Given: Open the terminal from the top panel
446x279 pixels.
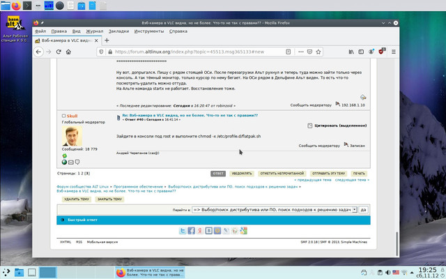Looking at the screenshot, I should (x=27, y=6).
